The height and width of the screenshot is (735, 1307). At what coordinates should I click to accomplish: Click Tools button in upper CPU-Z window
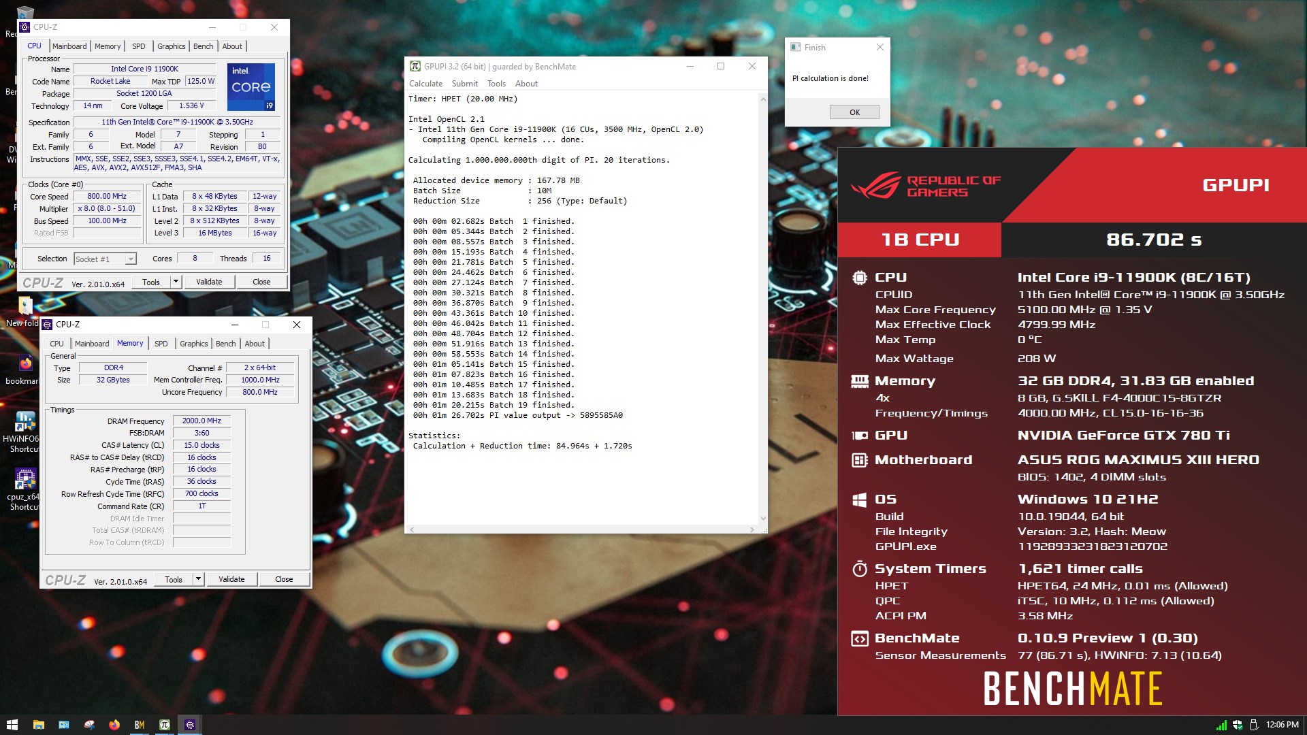point(151,282)
